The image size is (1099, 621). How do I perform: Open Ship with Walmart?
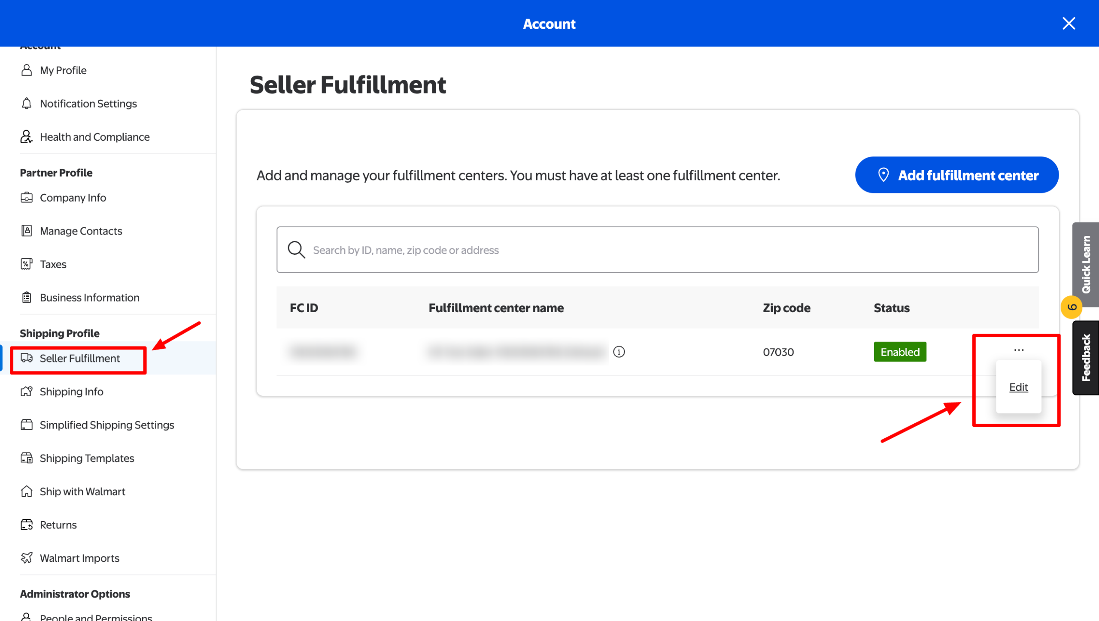click(x=82, y=491)
